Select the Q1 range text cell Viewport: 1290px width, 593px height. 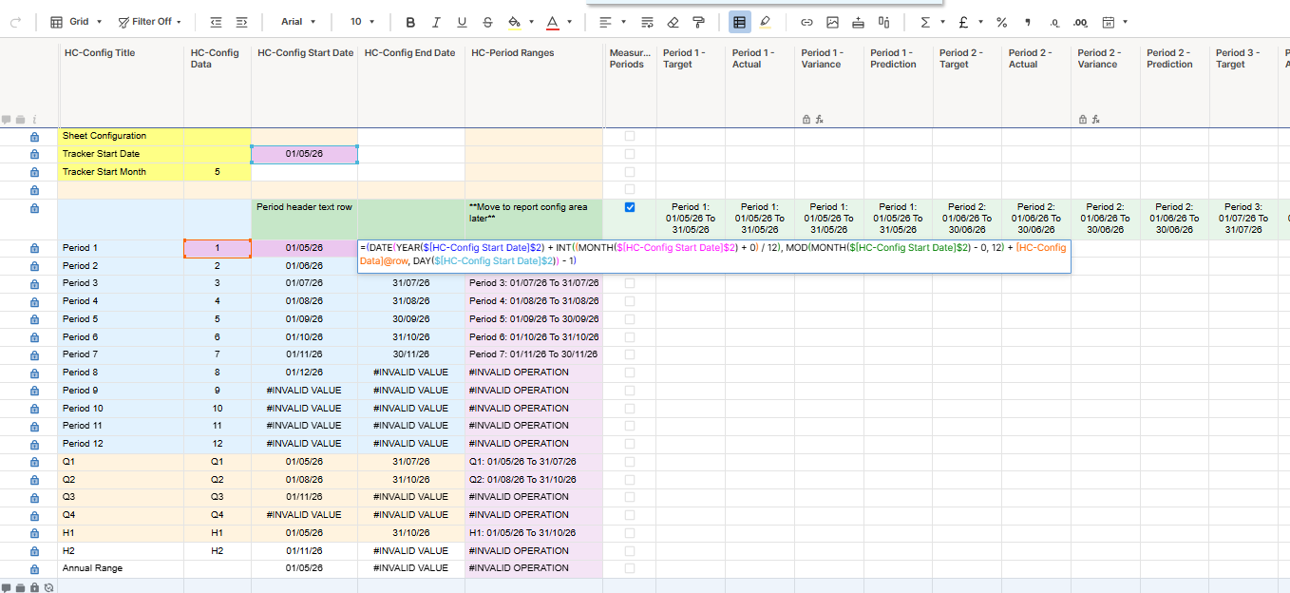pyautogui.click(x=534, y=461)
